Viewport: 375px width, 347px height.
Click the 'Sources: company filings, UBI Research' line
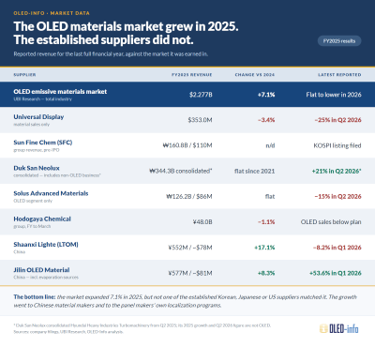click(x=68, y=332)
